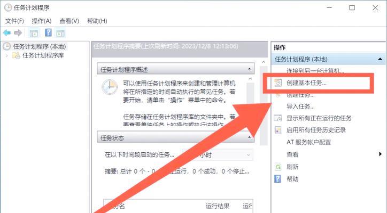Select 任务计划程序 (本地) in the tree
The width and height of the screenshot is (387, 213).
pyautogui.click(x=40, y=46)
